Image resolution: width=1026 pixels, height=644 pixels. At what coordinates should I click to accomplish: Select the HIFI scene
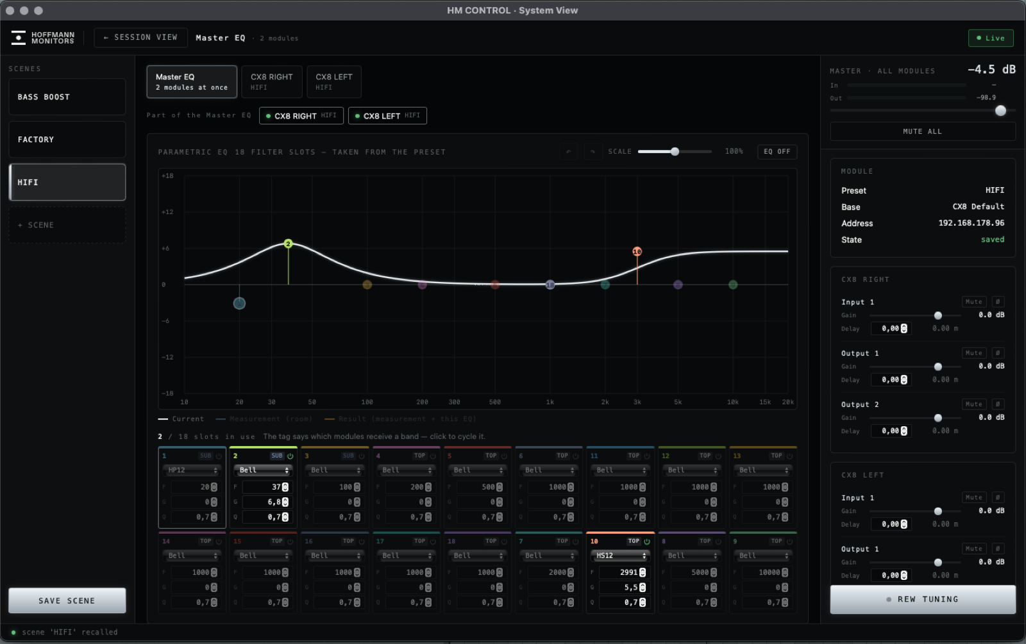coord(67,182)
